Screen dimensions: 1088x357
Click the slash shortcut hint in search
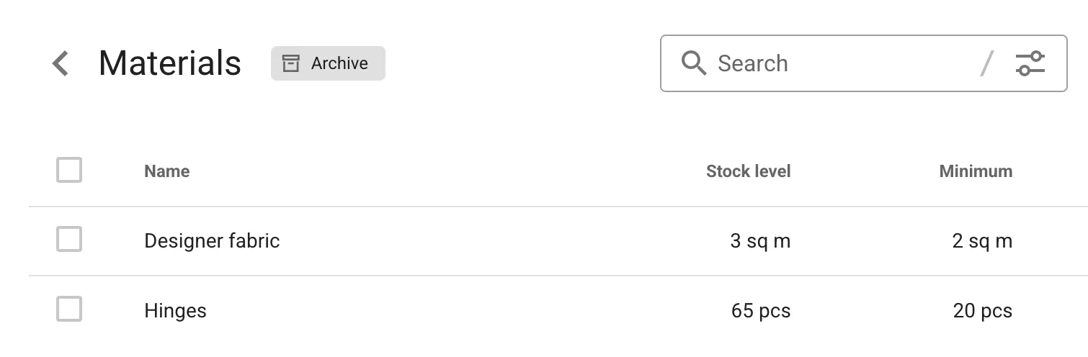coord(986,63)
